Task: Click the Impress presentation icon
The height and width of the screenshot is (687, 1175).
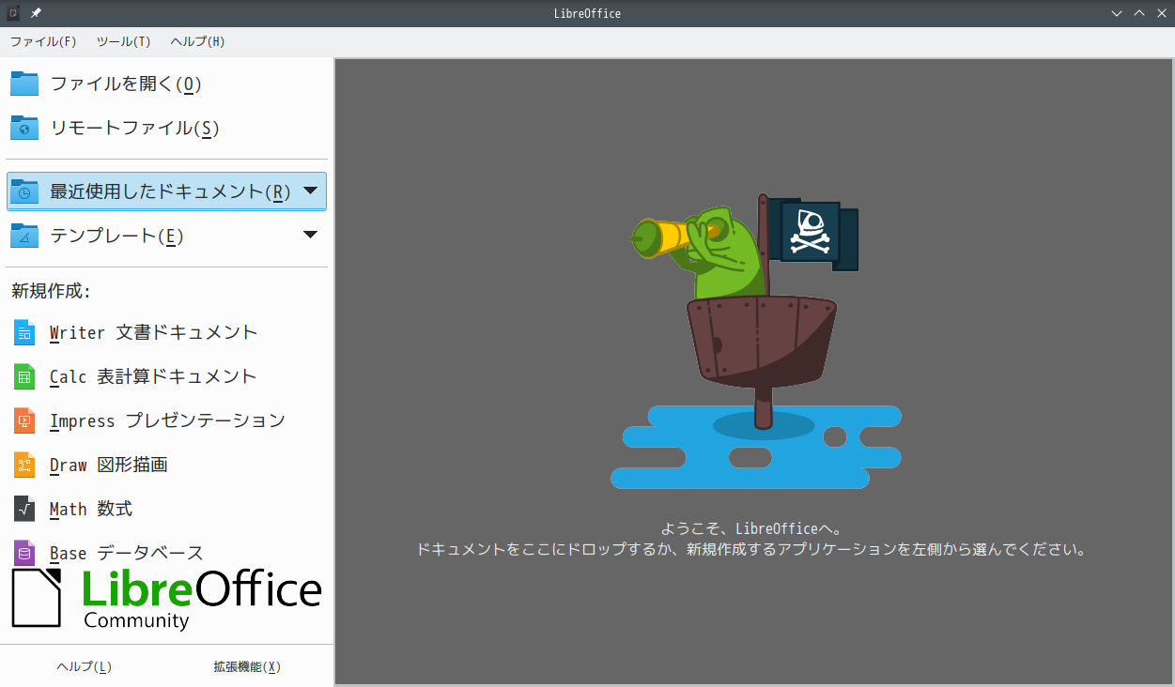Action: tap(24, 420)
